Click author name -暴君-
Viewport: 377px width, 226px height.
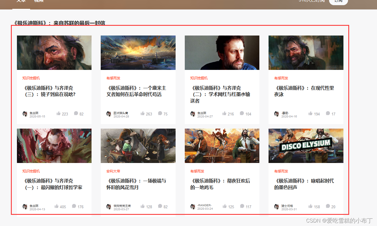tap(285, 113)
